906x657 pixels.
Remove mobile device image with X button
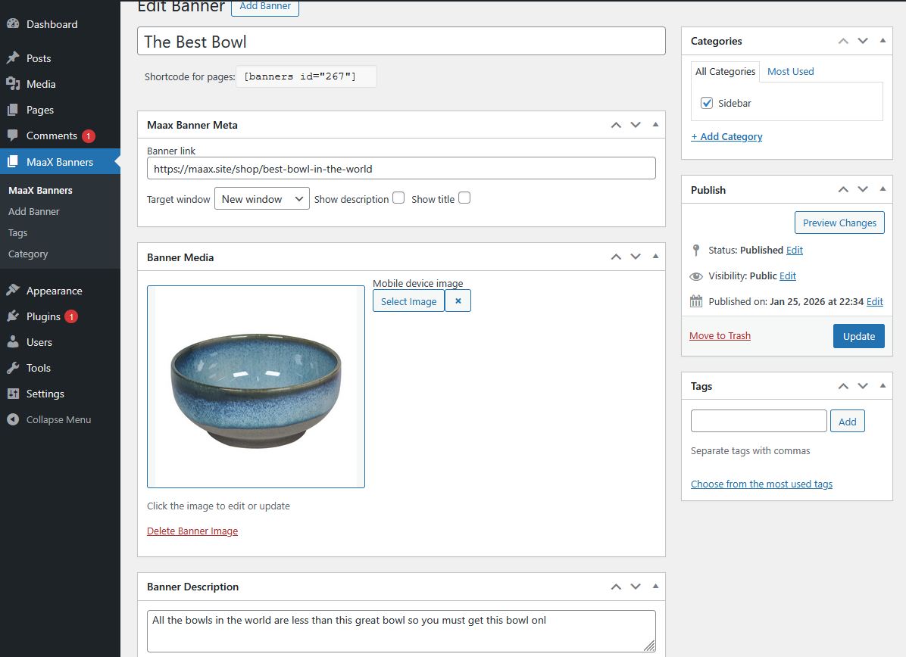click(x=458, y=301)
